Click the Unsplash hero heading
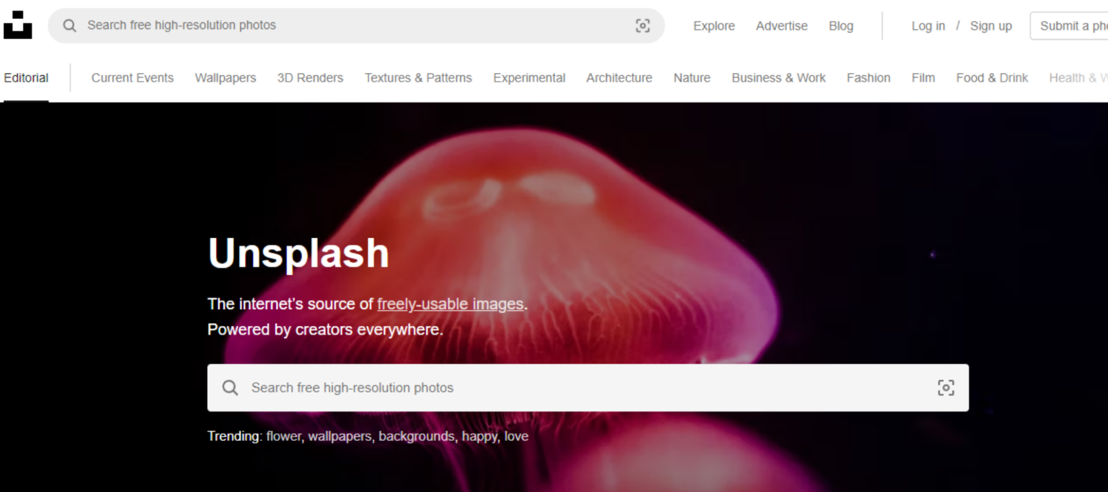 tap(298, 253)
